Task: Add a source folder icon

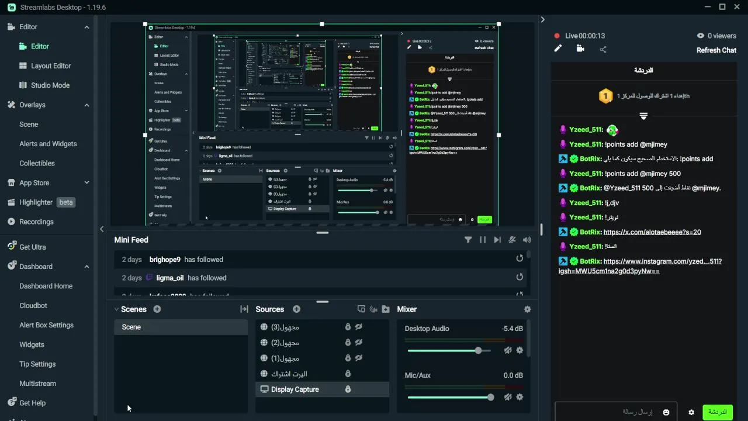Action: (386, 309)
